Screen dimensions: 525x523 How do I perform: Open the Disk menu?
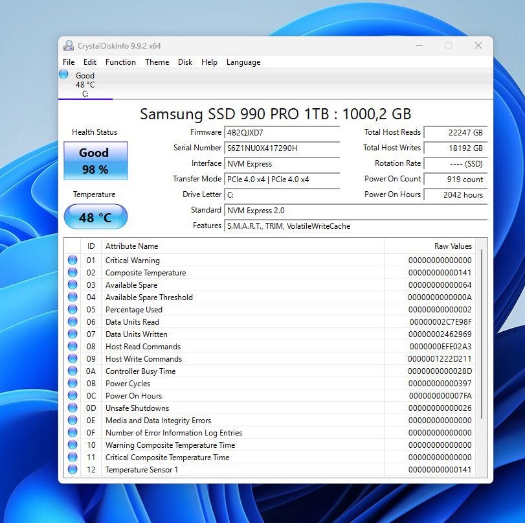185,62
